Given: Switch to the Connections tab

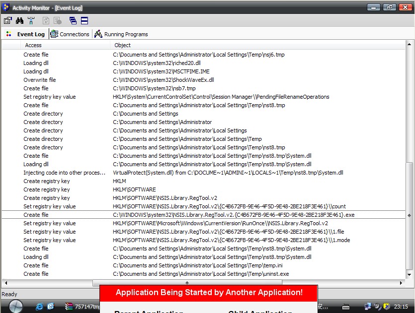Looking at the screenshot, I should [x=70, y=34].
